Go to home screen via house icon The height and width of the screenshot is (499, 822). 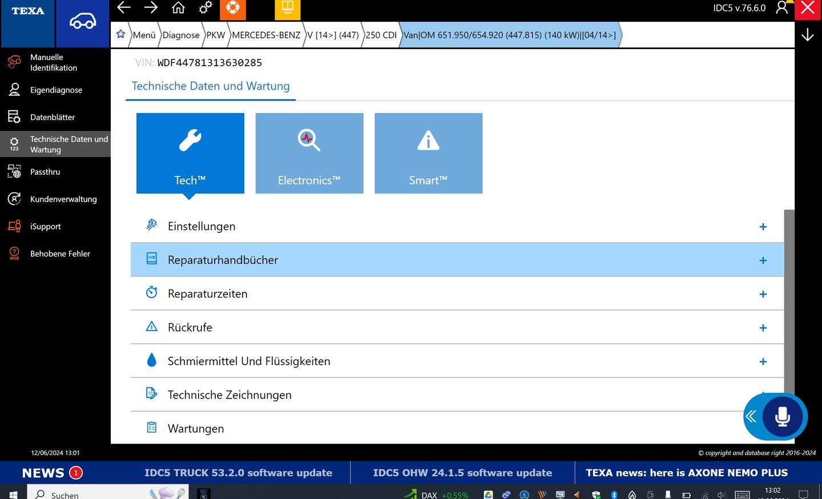[178, 7]
